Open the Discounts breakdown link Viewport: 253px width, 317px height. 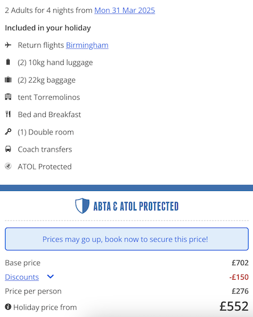pyautogui.click(x=22, y=277)
